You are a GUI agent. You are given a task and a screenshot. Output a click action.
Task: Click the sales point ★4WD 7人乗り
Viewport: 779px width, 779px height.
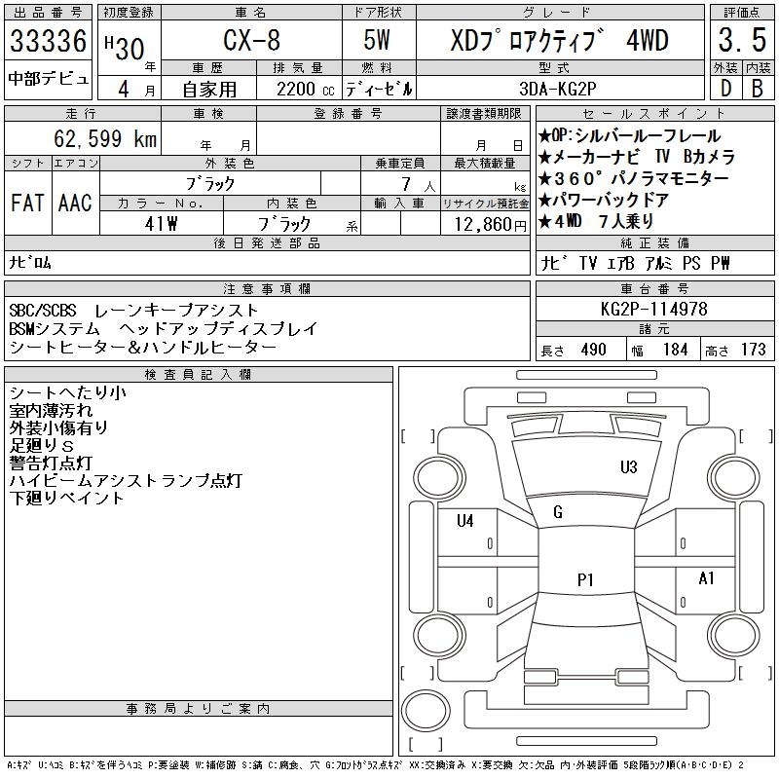pyautogui.click(x=596, y=221)
